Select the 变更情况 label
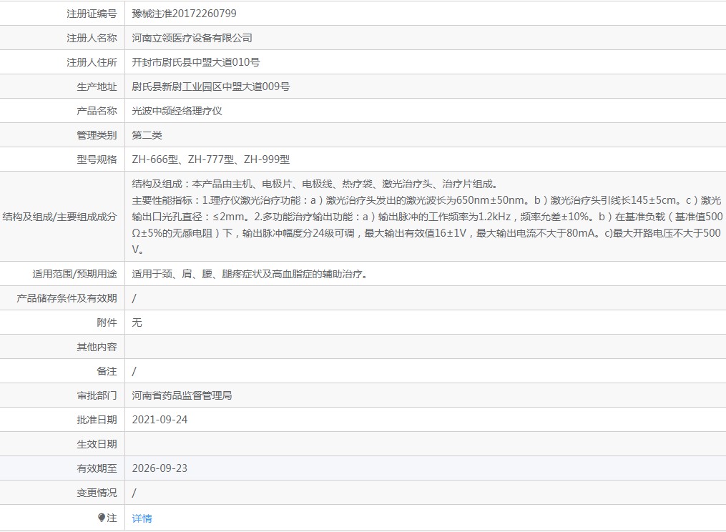The image size is (726, 532). 97,493
